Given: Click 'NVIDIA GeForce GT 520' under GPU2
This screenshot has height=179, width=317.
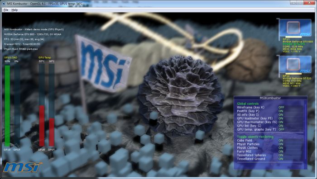Looking at the screenshot, I should pos(297,78).
